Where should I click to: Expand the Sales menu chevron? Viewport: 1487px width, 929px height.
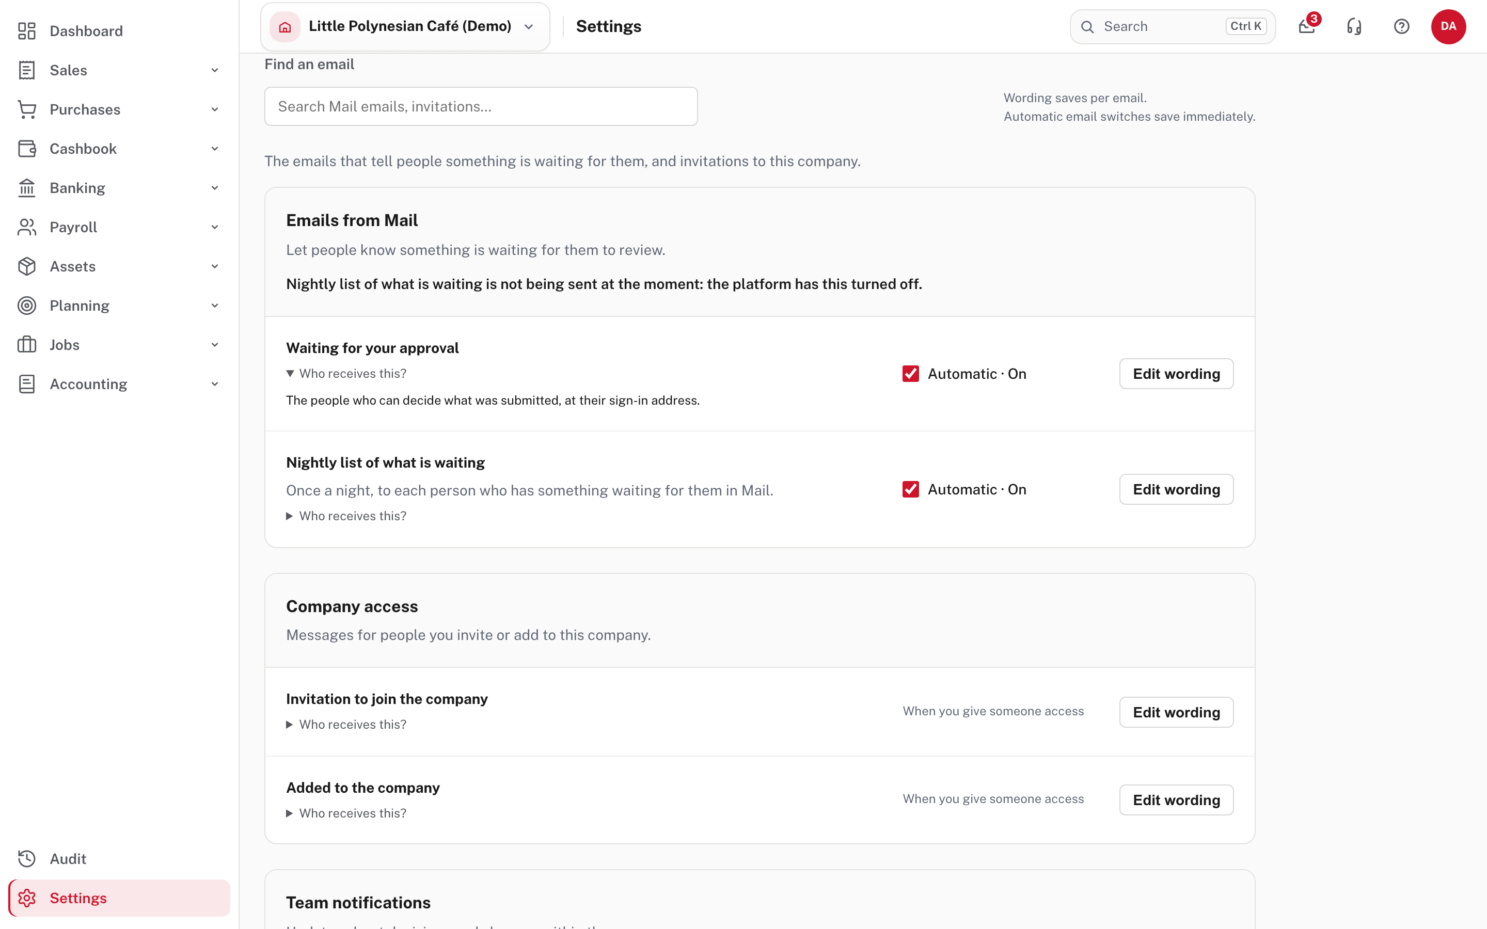click(x=214, y=70)
